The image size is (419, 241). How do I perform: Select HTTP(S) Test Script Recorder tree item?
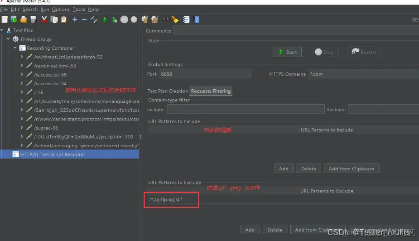tap(53, 154)
